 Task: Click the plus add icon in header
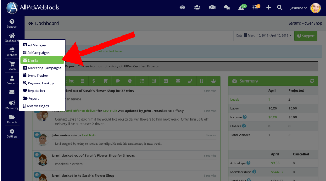click(x=268, y=7)
